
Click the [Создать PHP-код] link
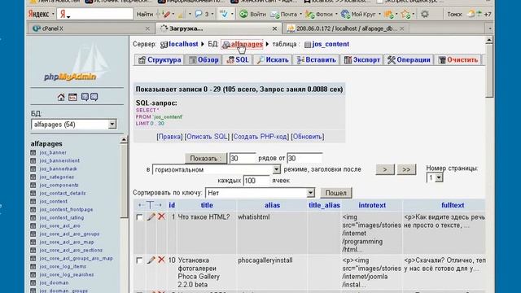click(260, 137)
